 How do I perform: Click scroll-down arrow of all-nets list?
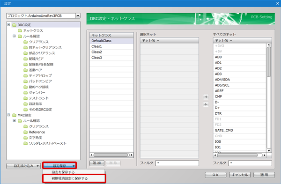pos(269,151)
